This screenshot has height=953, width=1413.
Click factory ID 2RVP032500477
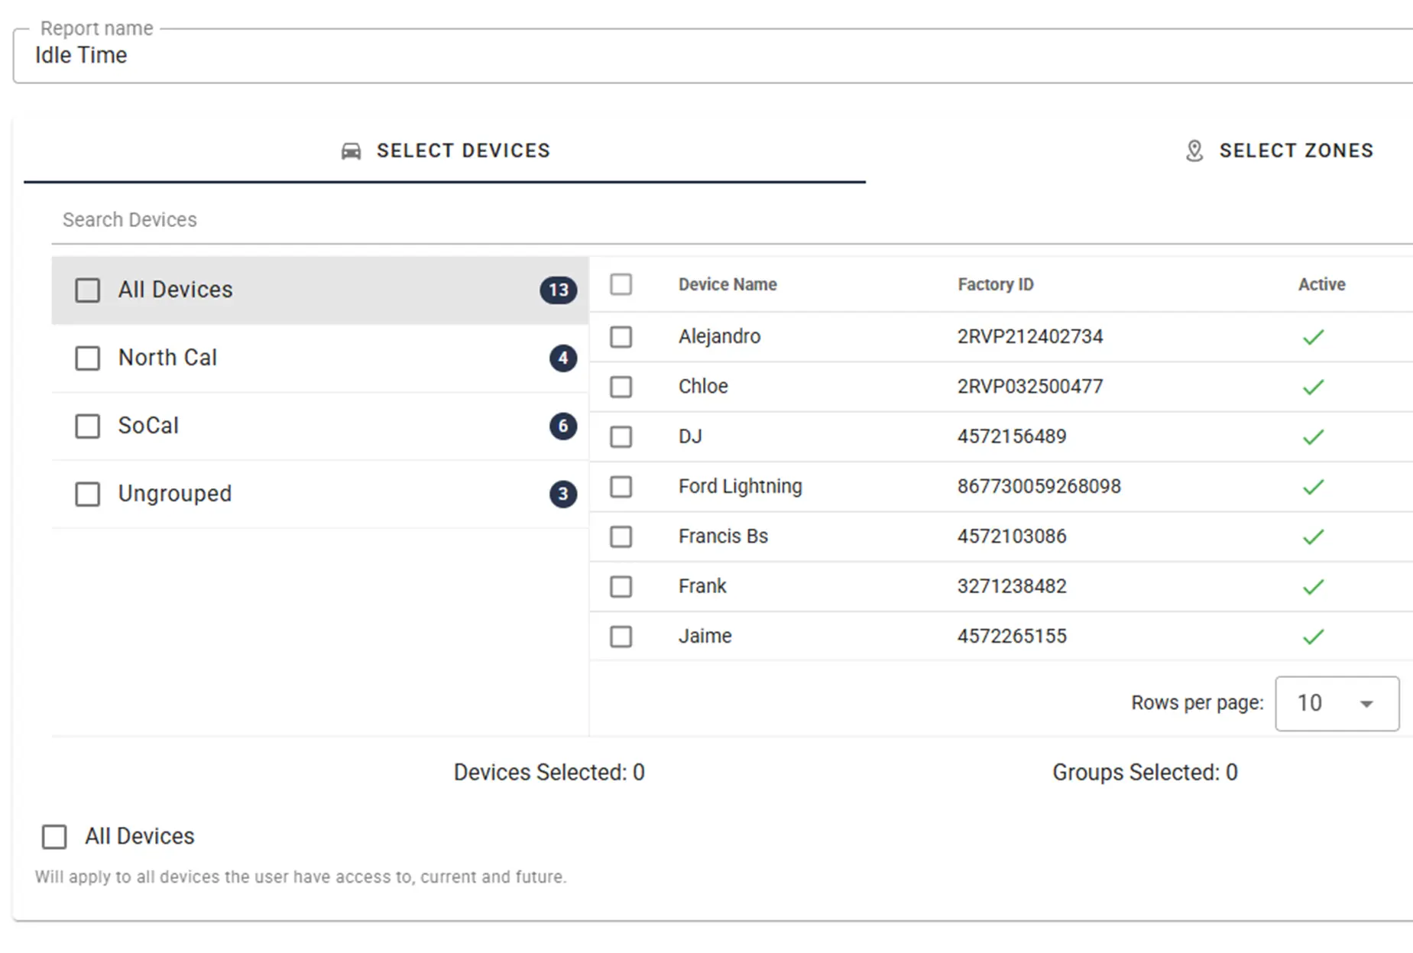click(1030, 387)
